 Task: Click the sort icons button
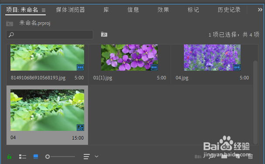[87, 157]
